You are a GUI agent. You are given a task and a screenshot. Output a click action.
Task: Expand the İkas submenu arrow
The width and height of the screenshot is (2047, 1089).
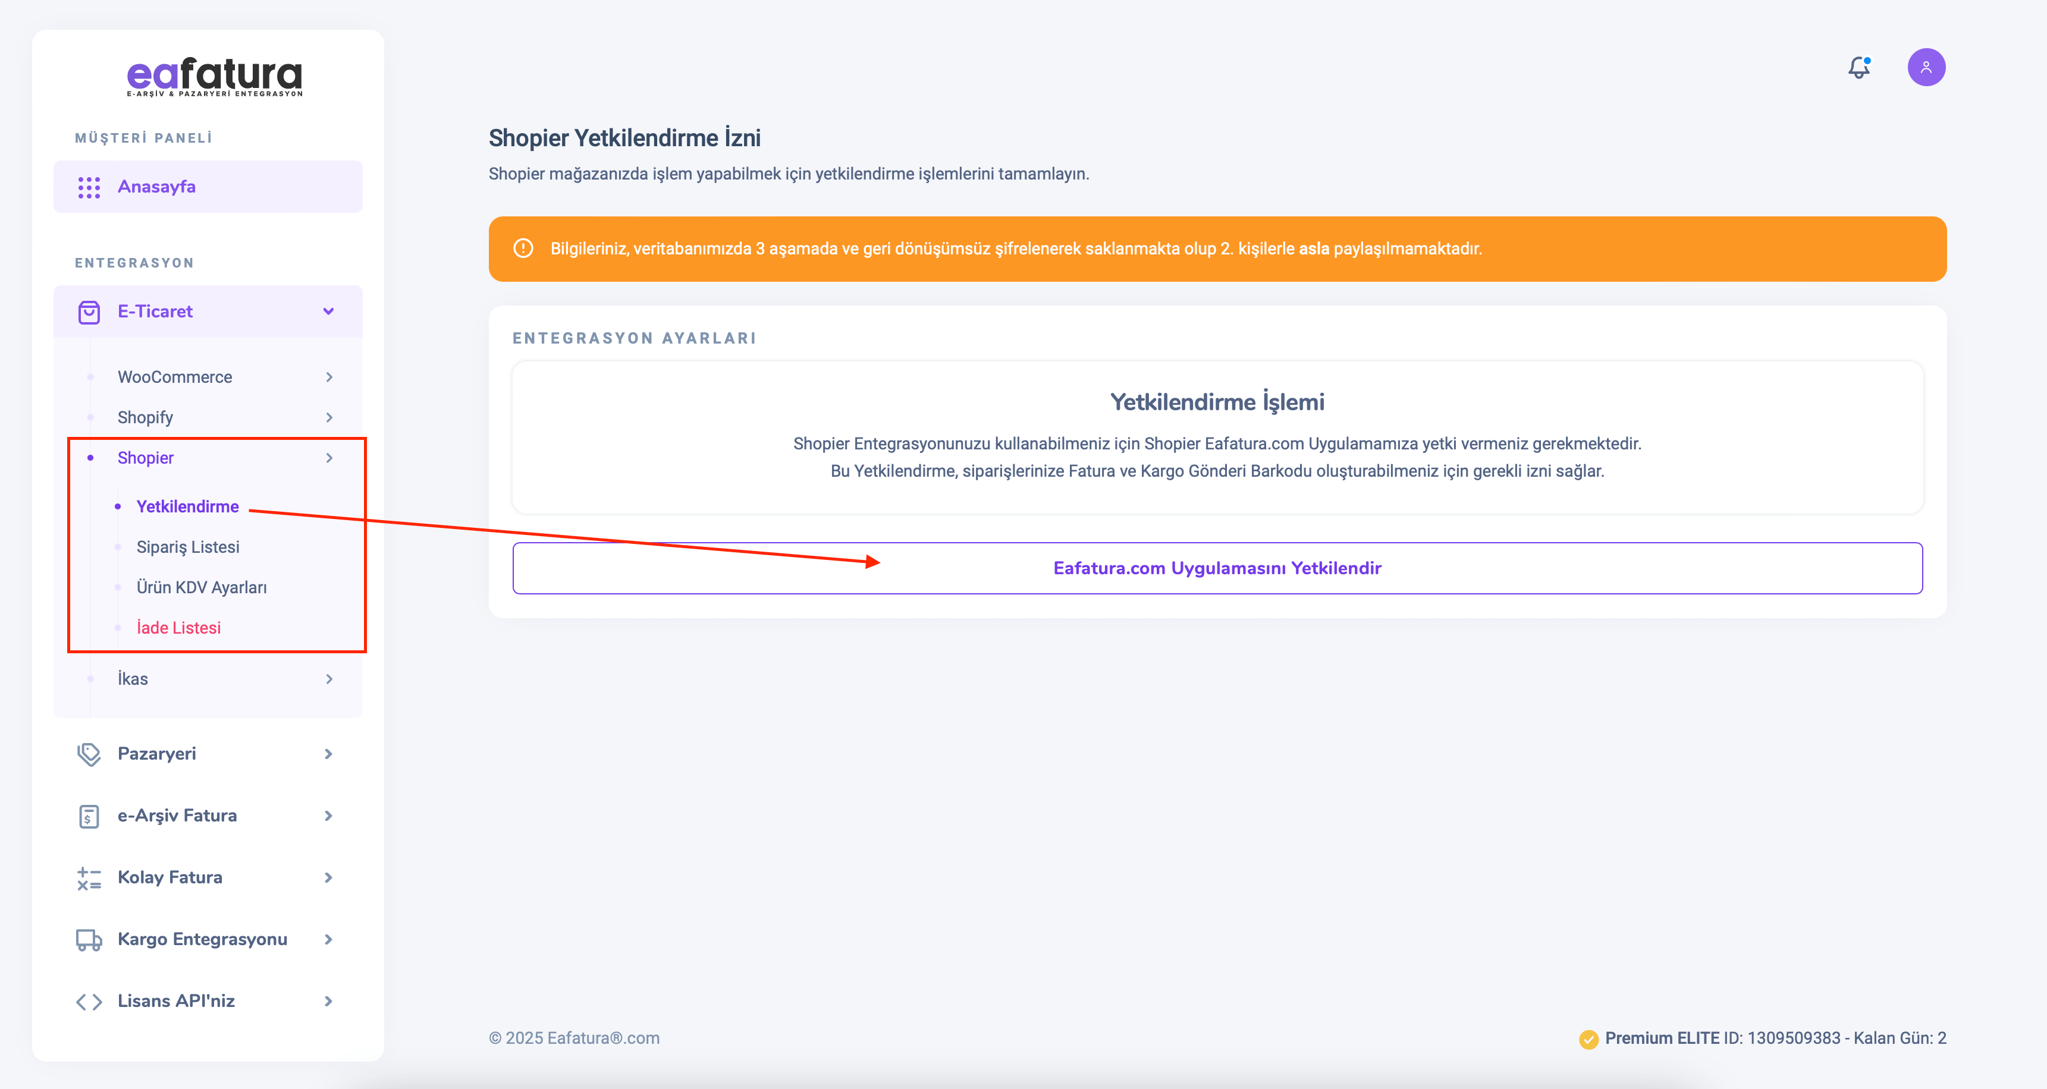click(329, 679)
